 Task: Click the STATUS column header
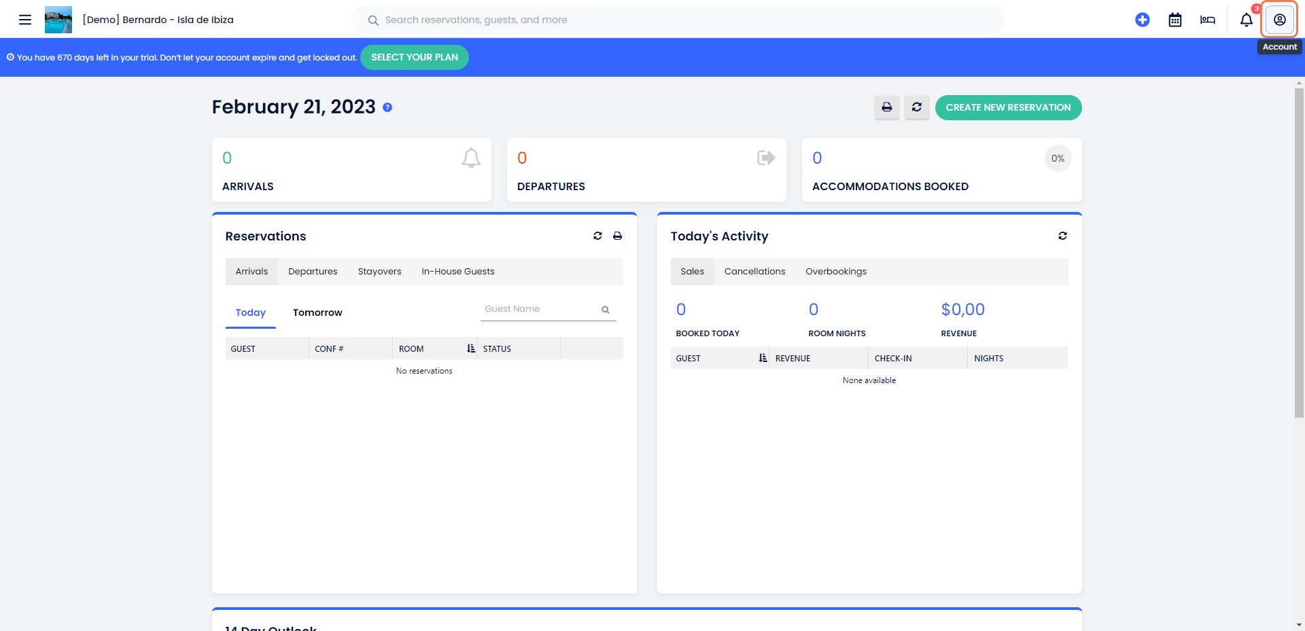click(519, 348)
